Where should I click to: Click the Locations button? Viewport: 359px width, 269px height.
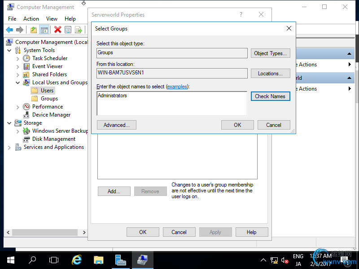[x=271, y=74]
